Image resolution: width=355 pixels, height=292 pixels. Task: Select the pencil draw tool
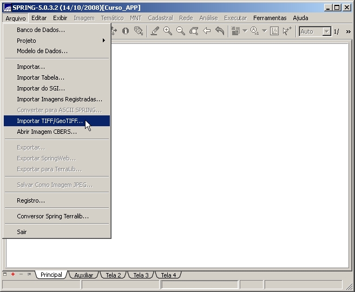coord(155,31)
